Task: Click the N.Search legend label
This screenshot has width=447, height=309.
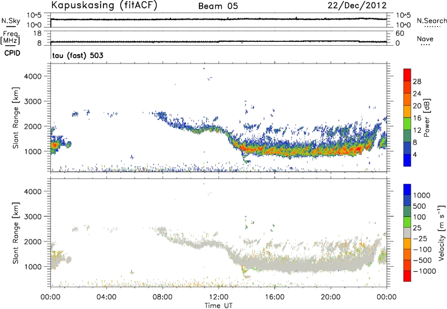Action: click(432, 21)
